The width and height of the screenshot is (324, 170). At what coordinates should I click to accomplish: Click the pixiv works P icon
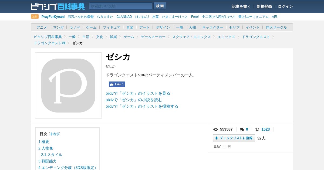pos(257,130)
